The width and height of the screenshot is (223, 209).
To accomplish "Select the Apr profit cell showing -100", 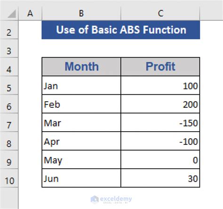I will [160, 141].
